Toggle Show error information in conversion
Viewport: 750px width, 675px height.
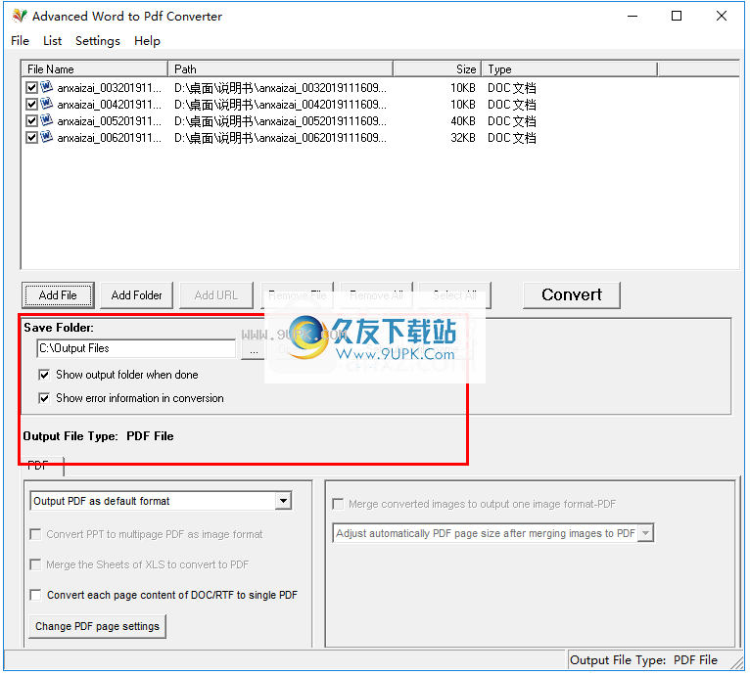pos(44,399)
